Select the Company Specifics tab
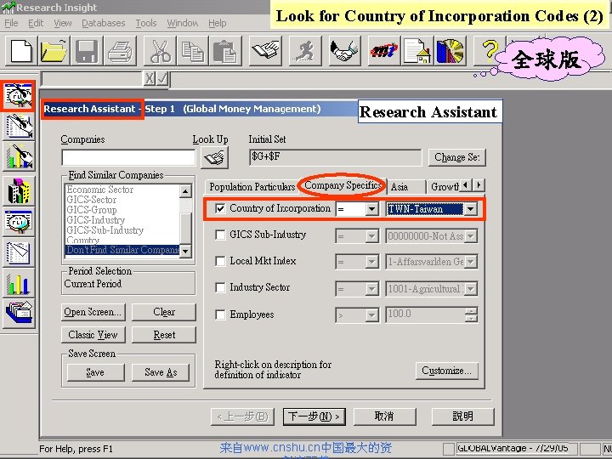Image resolution: width=612 pixels, height=459 pixels. [x=343, y=185]
